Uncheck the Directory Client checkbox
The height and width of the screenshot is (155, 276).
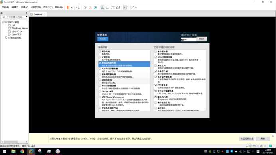(x=156, y=71)
